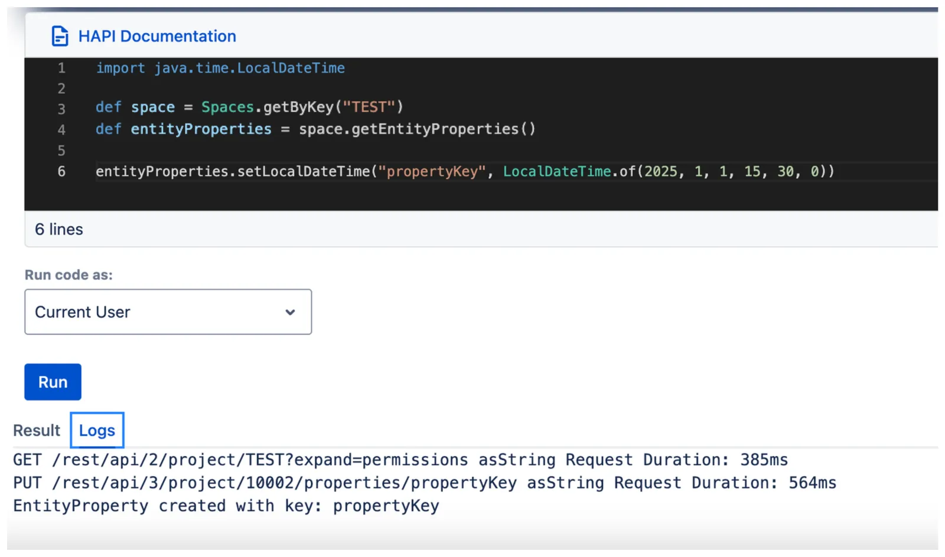Click the "TEST" string literal

pos(369,107)
